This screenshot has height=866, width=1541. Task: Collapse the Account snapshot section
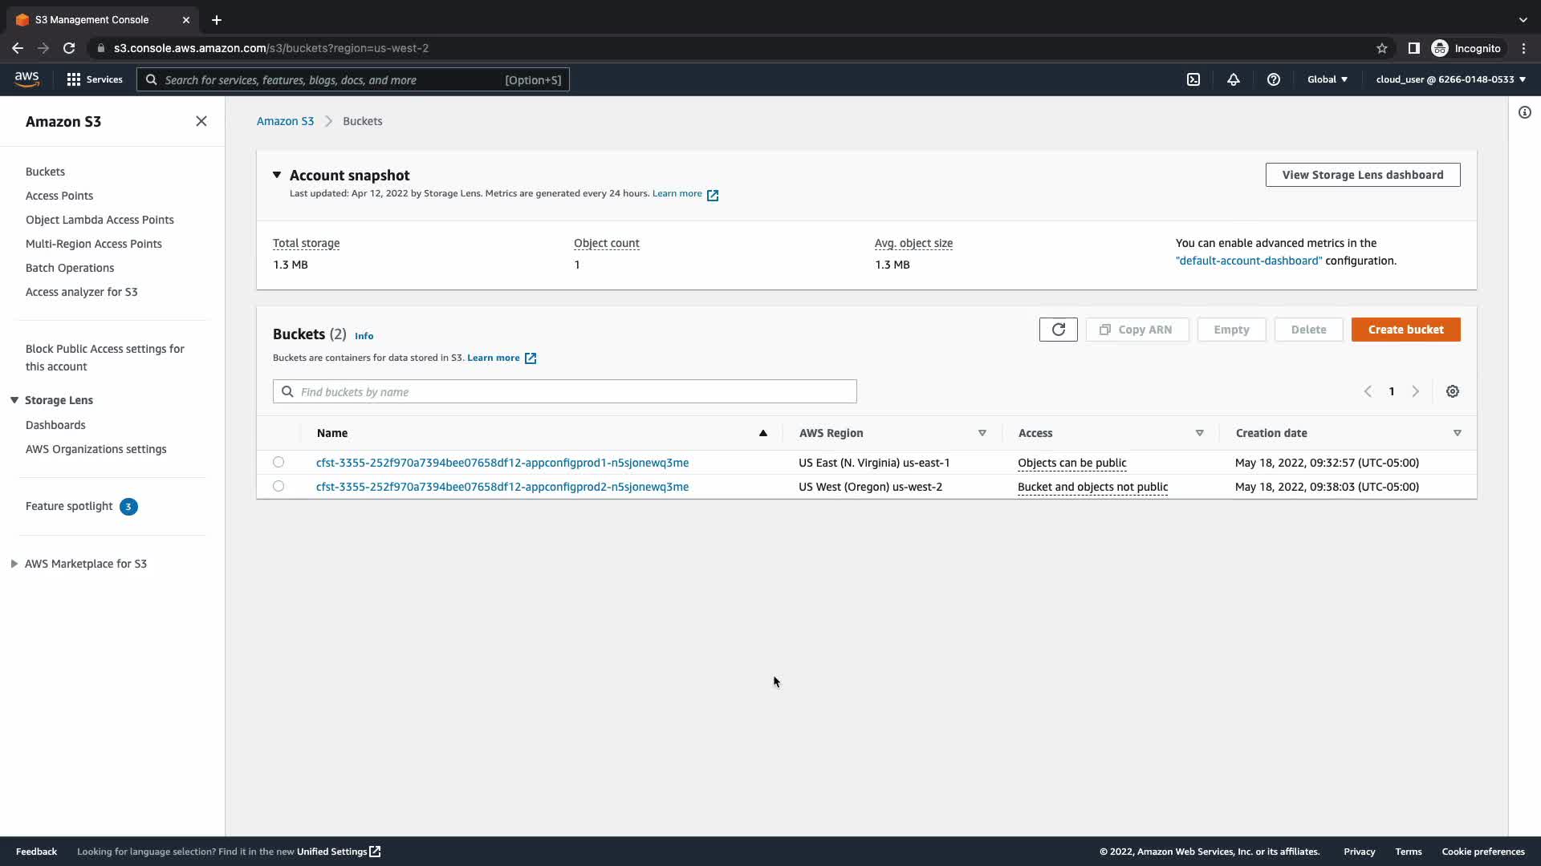click(277, 175)
